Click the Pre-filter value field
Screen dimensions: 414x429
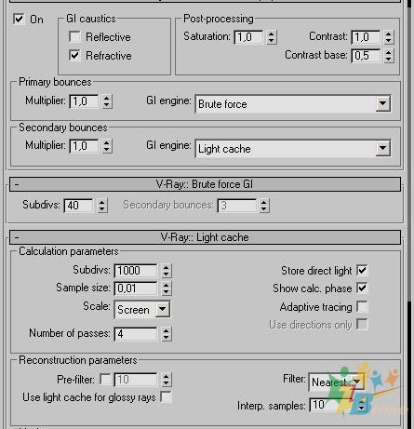[x=136, y=380]
